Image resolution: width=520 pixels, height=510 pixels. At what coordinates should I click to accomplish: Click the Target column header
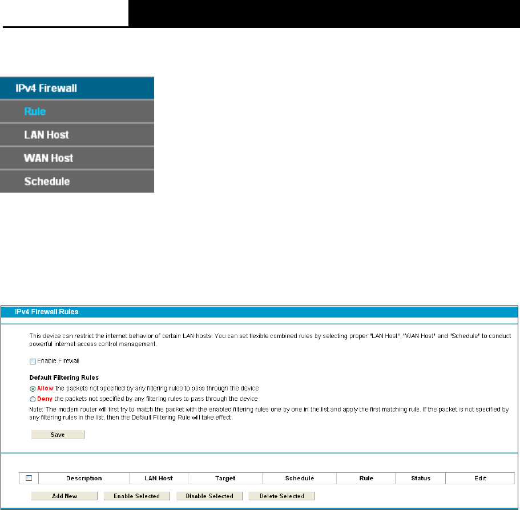[x=225, y=478]
